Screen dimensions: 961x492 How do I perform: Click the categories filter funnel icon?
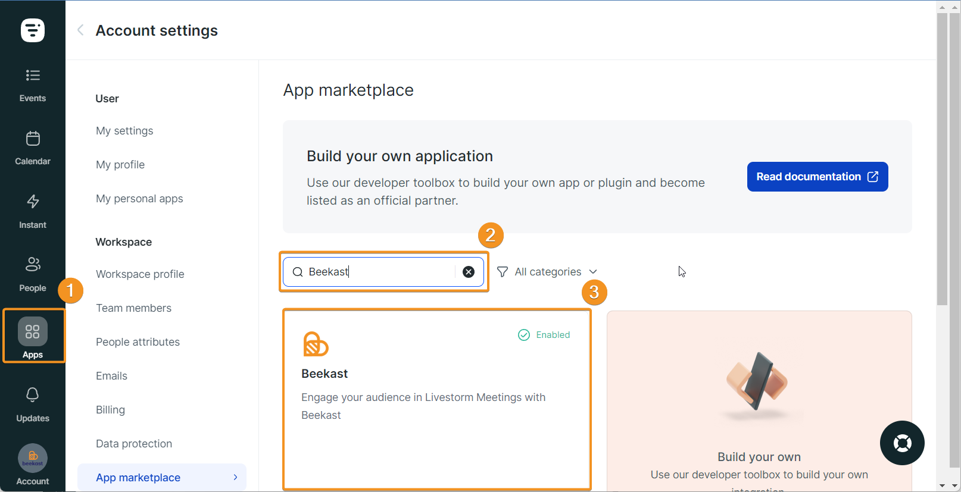(x=503, y=272)
